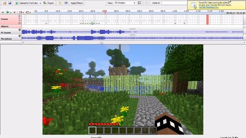Click the bottom icon in the Frames track header
246x138 pixels.
(x=20, y=23)
